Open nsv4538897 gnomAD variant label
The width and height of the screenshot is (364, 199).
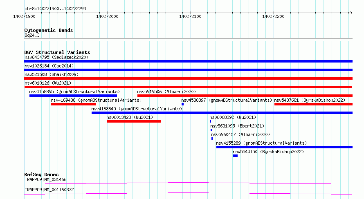tap(227, 100)
